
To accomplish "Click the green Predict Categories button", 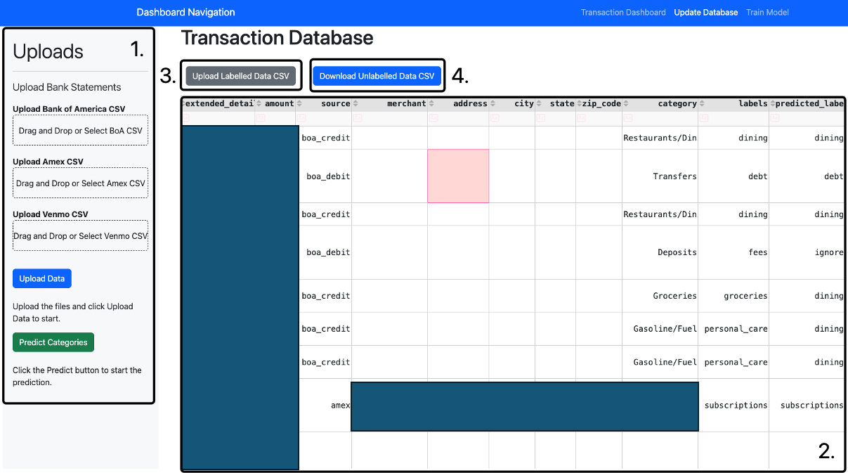I will pyautogui.click(x=53, y=342).
